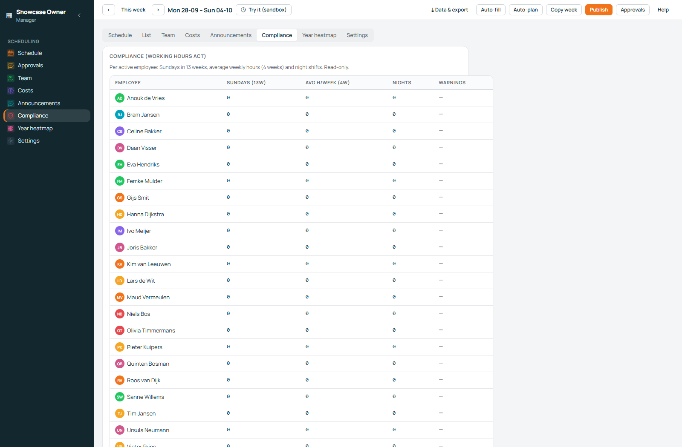Select the Compliance tab
This screenshot has height=447, width=682.
[x=277, y=35]
